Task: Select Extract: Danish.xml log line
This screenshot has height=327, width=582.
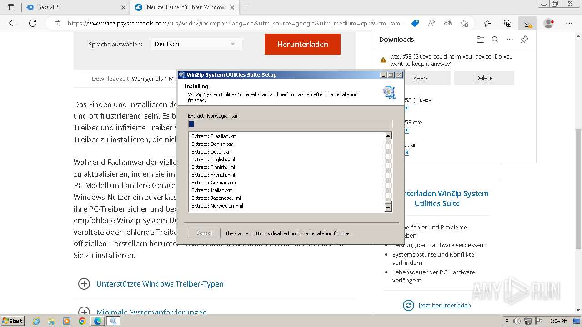Action: click(x=213, y=144)
